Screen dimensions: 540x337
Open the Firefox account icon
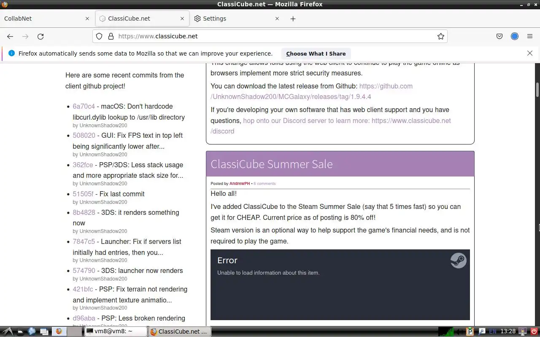[x=515, y=36]
